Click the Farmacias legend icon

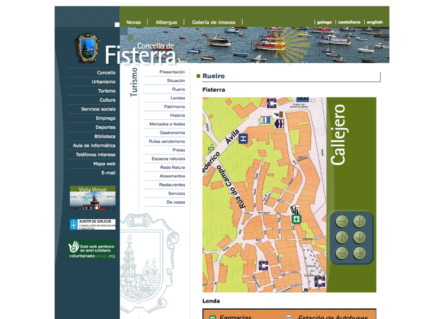click(x=213, y=317)
